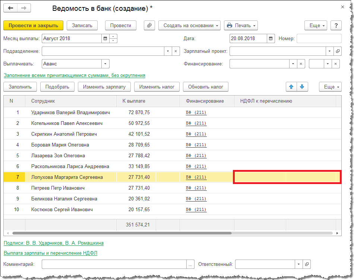Open Зарплатный проект record in new window
The image size is (354, 280).
(x=338, y=51)
